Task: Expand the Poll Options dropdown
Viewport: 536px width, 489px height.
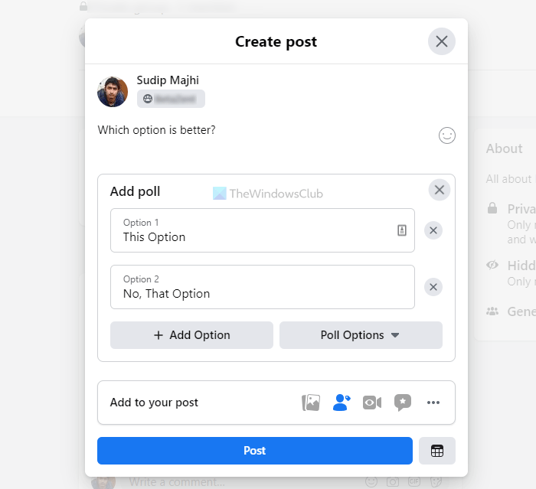Action: 361,335
